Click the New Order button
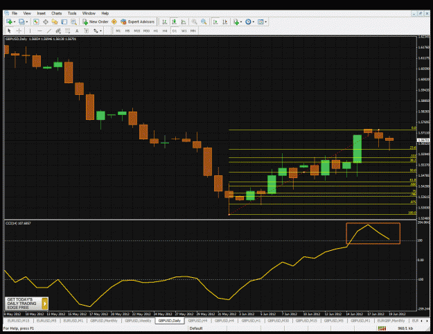 tap(96, 21)
